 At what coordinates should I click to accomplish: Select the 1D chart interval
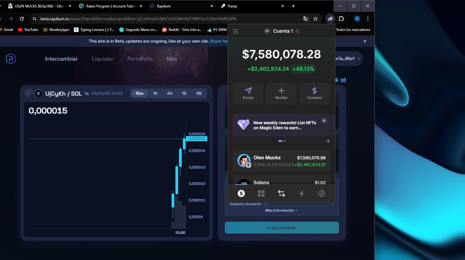[184, 93]
